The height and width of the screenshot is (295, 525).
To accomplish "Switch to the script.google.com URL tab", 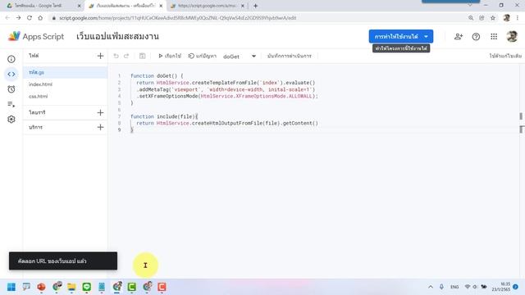I will tap(208, 6).
